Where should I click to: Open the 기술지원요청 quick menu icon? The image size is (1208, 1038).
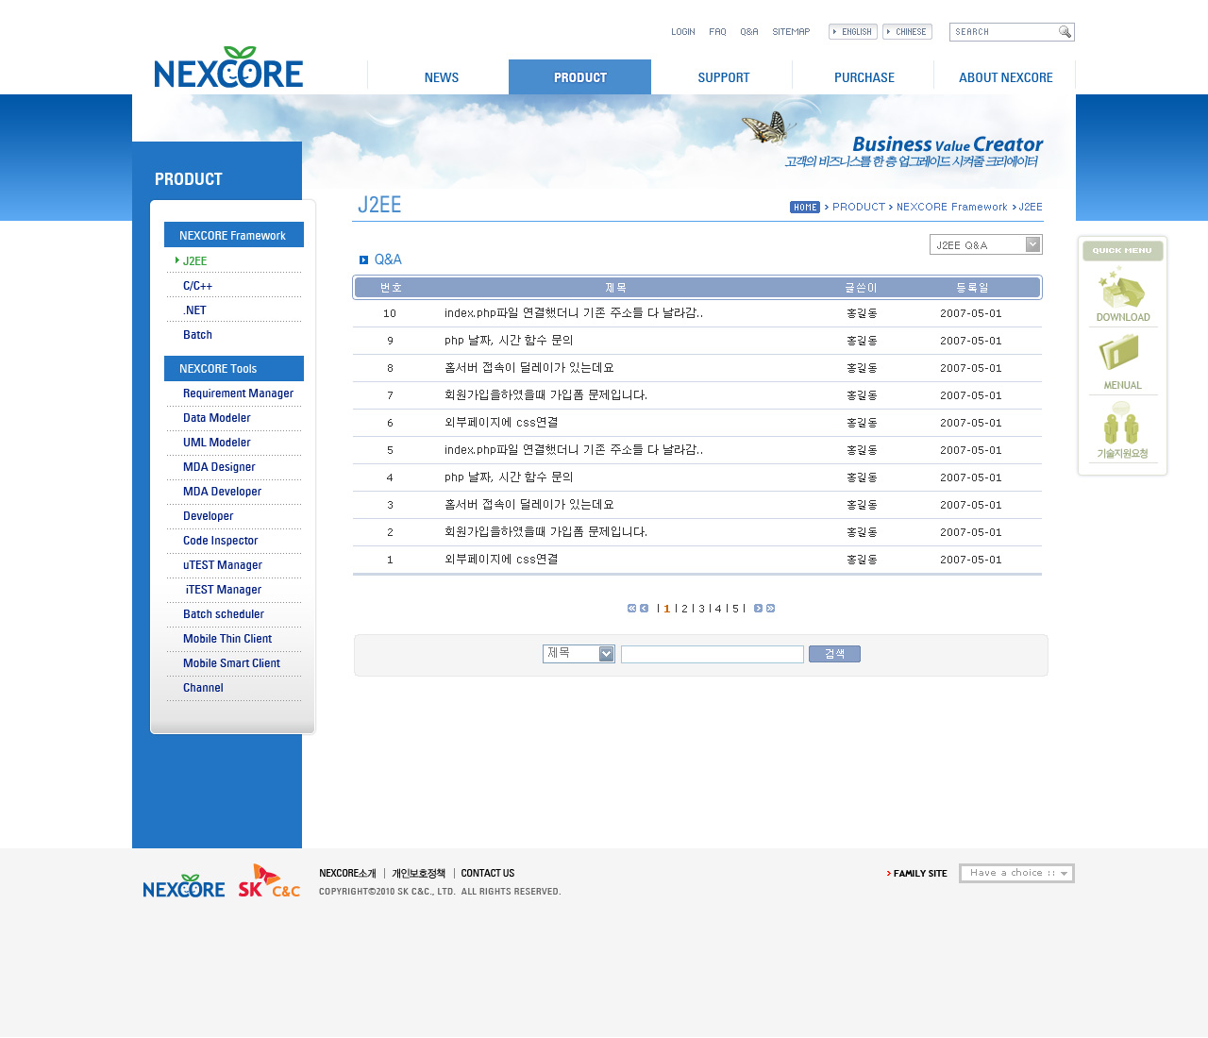pos(1122,430)
